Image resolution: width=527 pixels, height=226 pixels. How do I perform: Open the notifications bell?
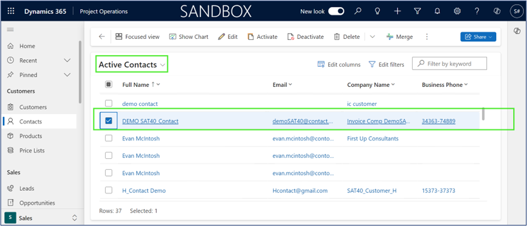[x=437, y=12]
